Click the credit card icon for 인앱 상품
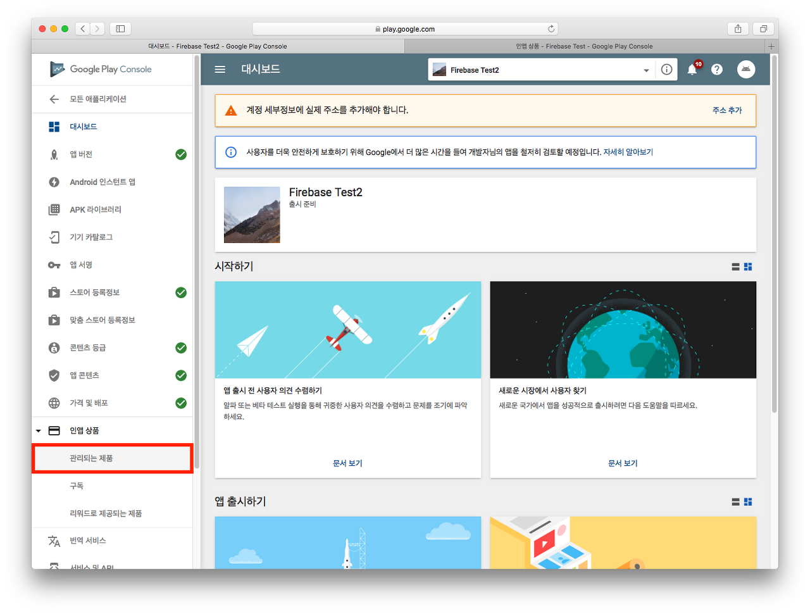 54,430
